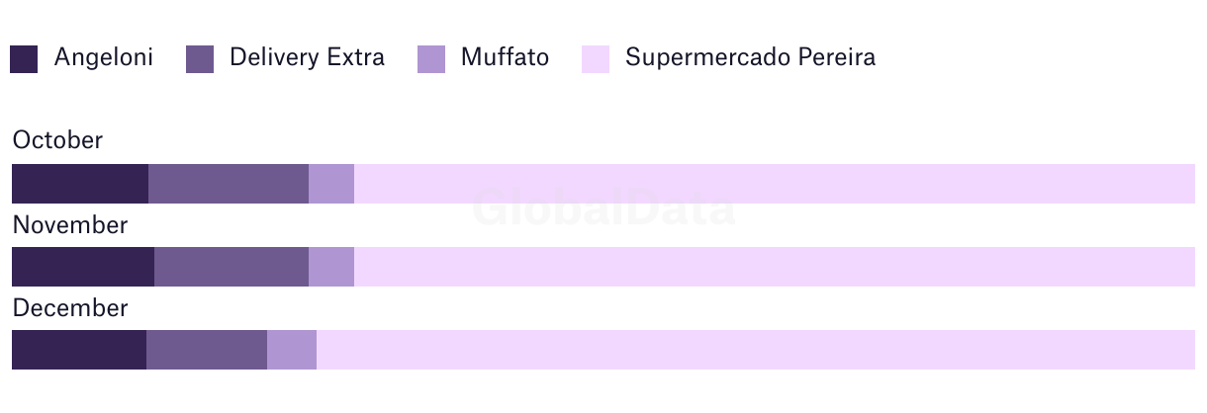Toggle the Delivery Extra legend label
1207x413 pixels.
307,57
